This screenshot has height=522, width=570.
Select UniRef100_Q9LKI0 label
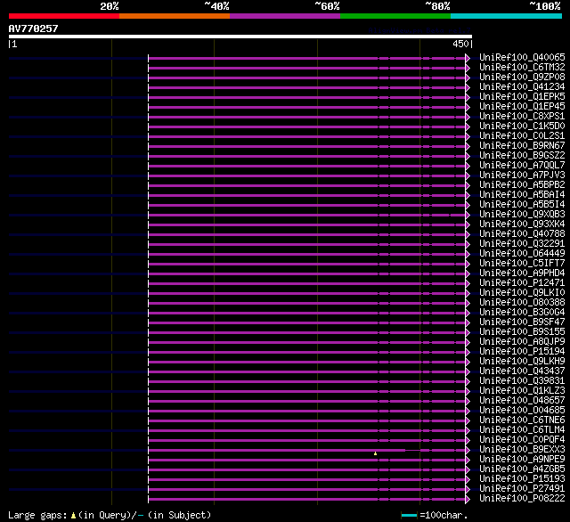522,293
